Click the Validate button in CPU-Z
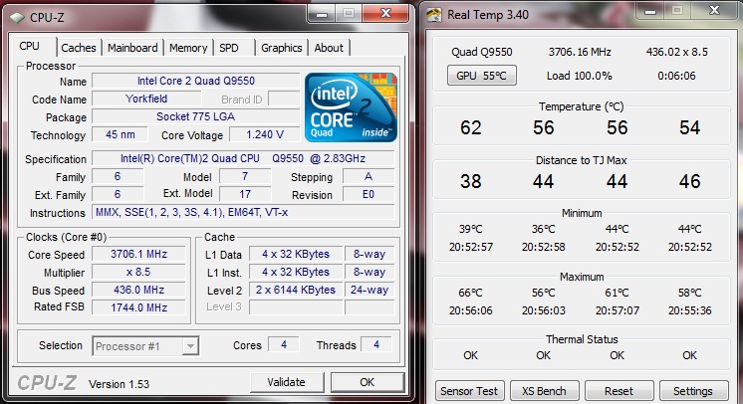 pyautogui.click(x=287, y=382)
